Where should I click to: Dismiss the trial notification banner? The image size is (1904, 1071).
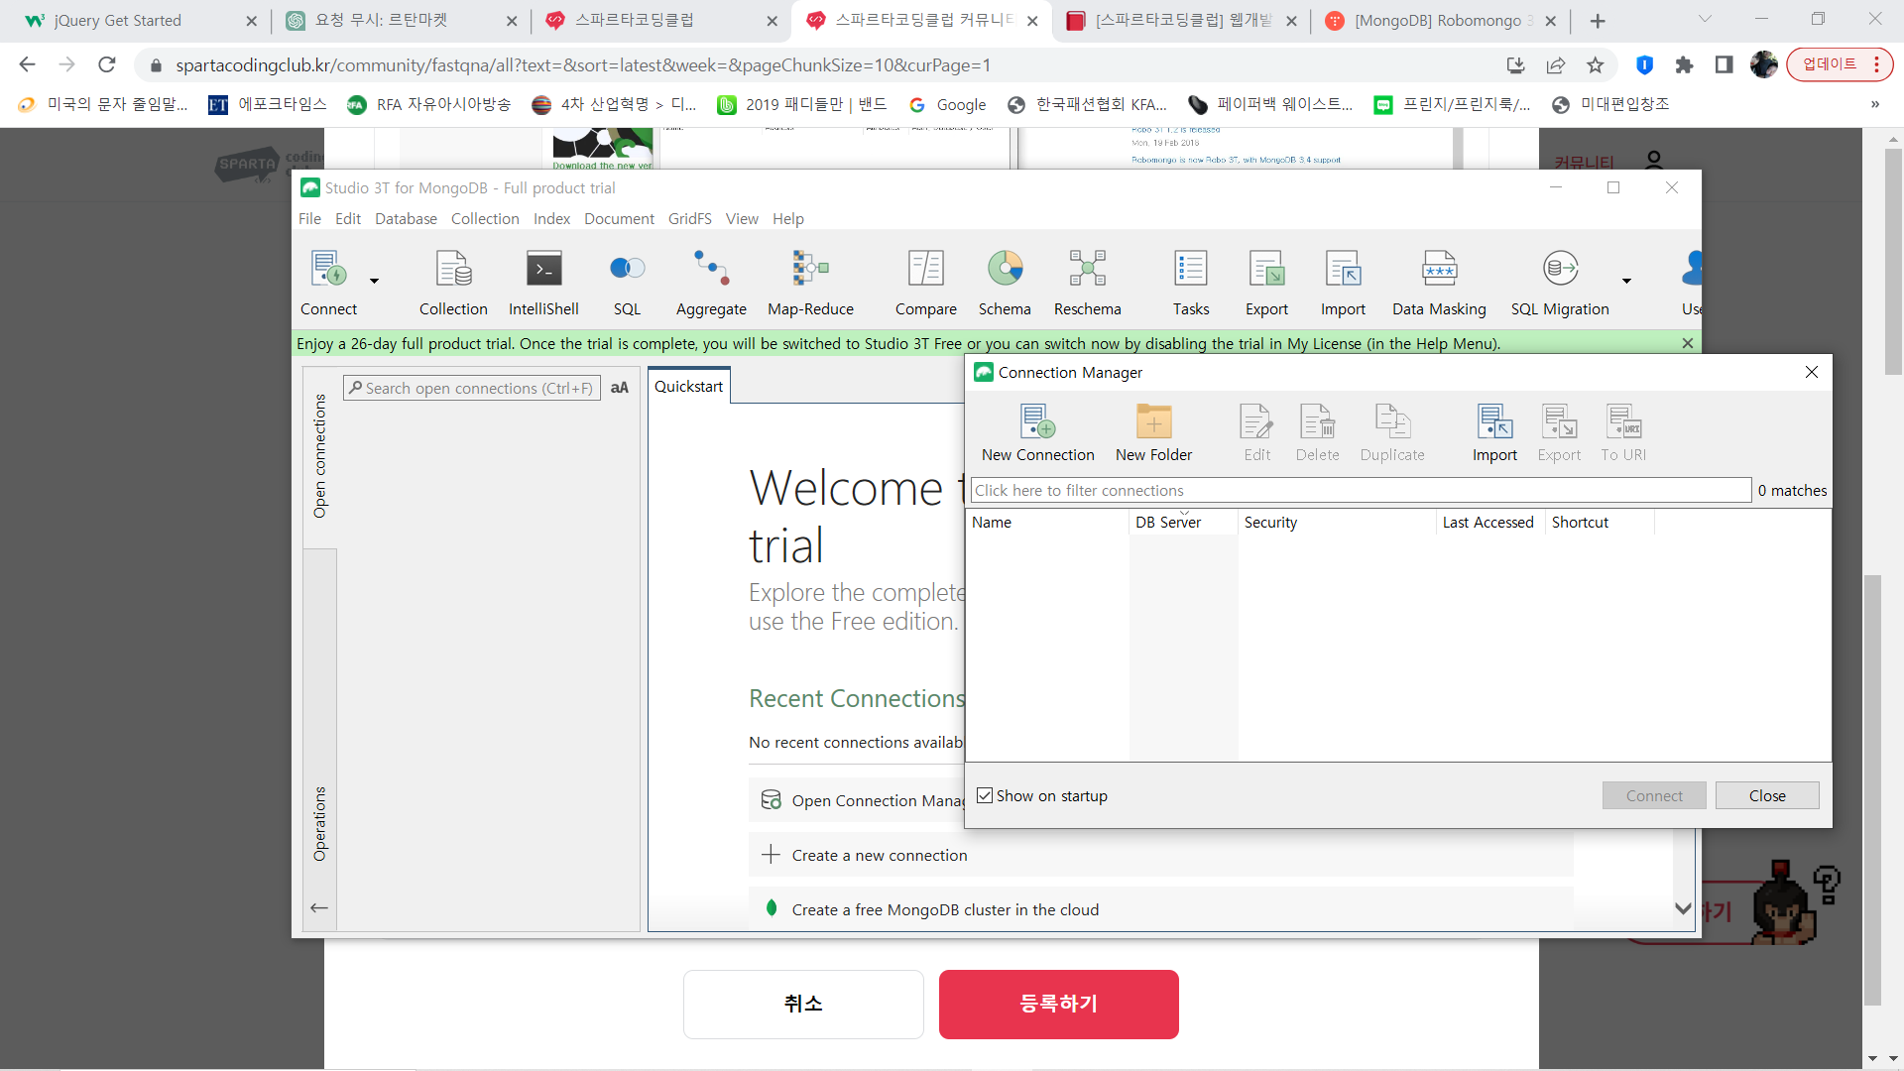pos(1688,343)
